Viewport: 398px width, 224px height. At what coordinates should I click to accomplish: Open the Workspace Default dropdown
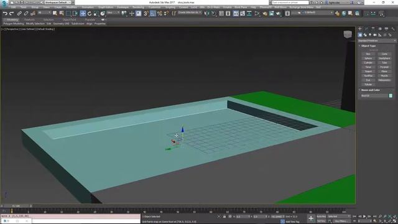(x=57, y=2)
